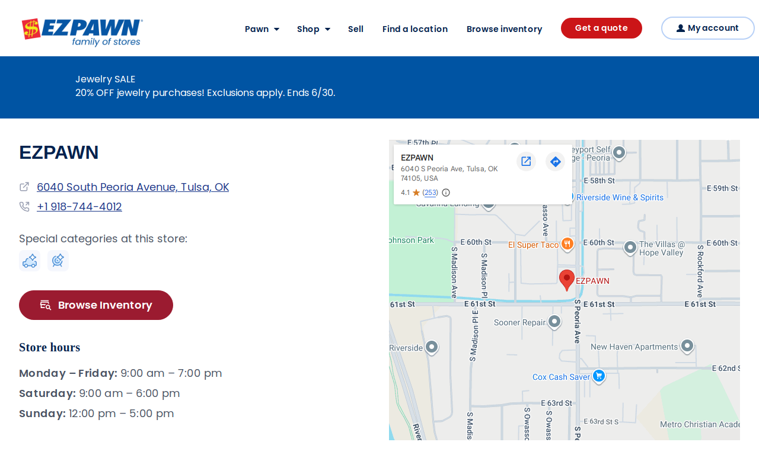The image size is (759, 474).
Task: Open the Sell menu item
Action: (x=356, y=28)
